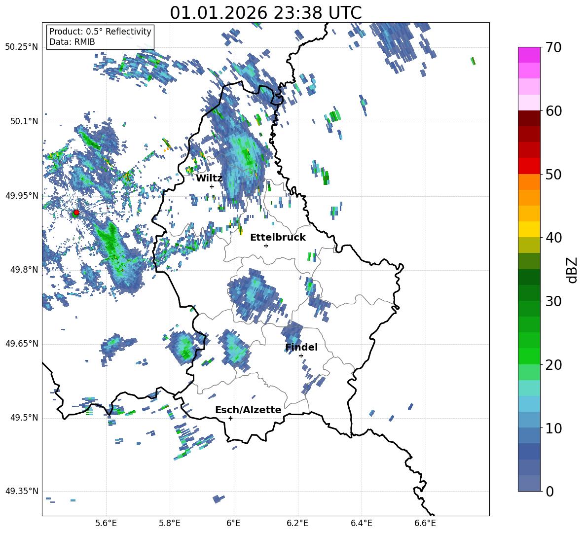584x533 pixels.
Task: Select the Ettelbruck city label
Action: [278, 238]
